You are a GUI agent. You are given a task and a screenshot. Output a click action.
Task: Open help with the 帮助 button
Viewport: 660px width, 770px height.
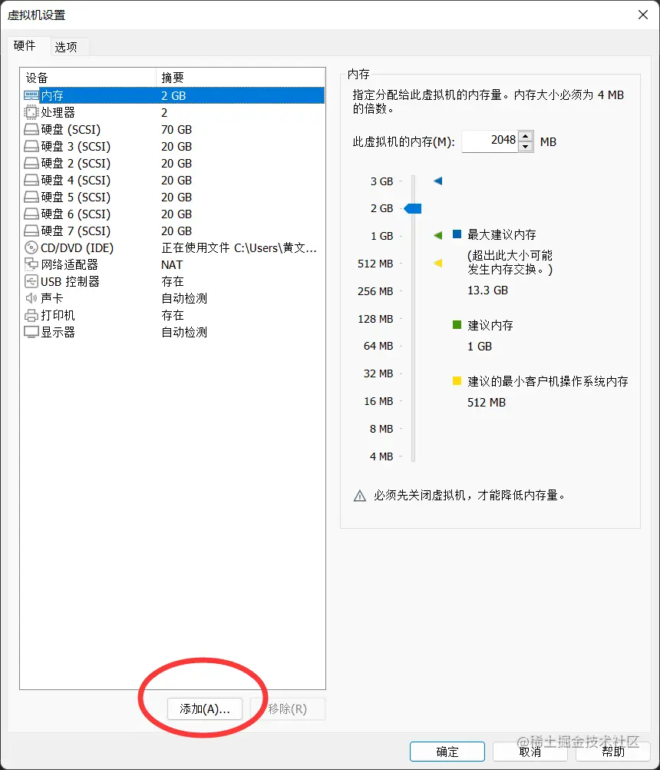pyautogui.click(x=613, y=752)
